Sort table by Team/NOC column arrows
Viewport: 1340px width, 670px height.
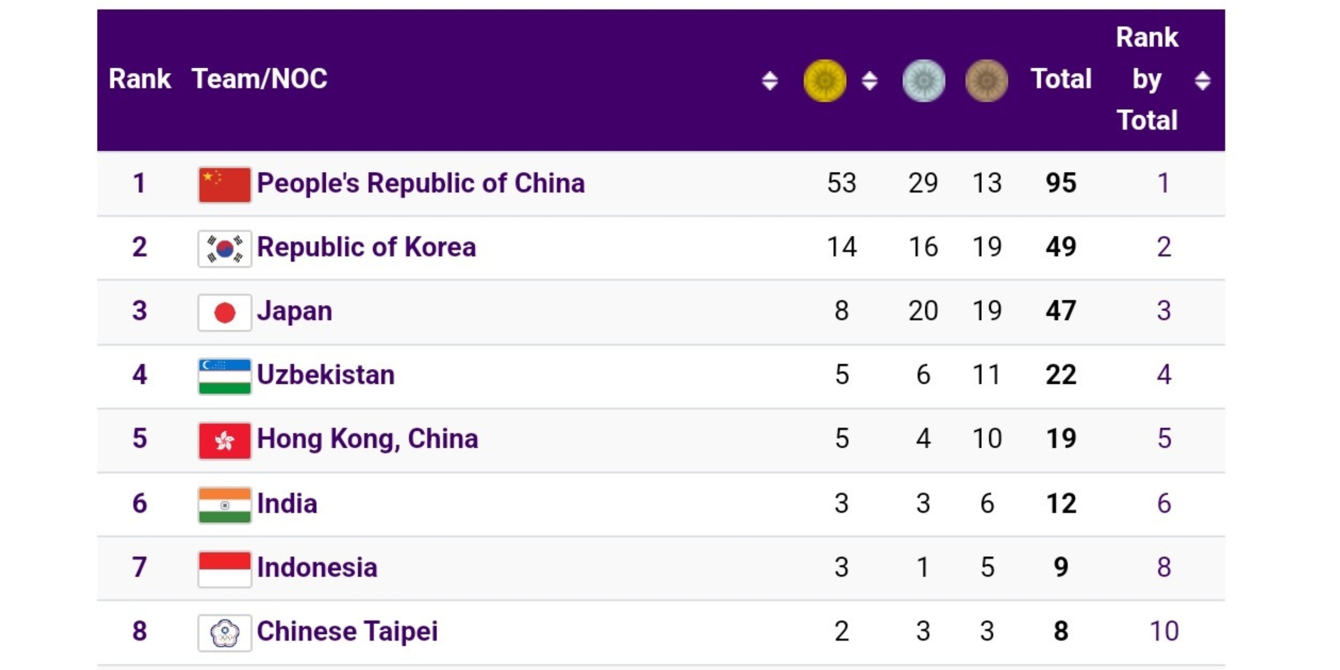pyautogui.click(x=769, y=80)
